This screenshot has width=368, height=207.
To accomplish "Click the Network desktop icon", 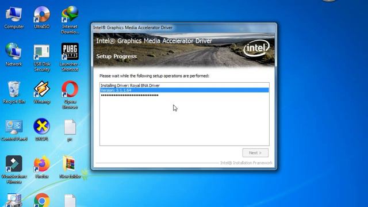I will pyautogui.click(x=14, y=55).
